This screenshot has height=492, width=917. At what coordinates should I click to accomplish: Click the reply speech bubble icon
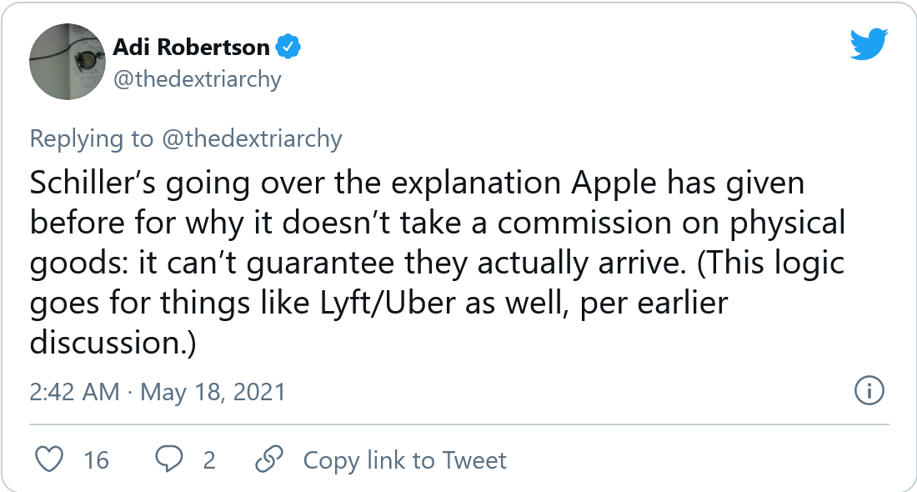pos(170,459)
